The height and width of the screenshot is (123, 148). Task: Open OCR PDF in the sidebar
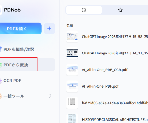(x=12, y=81)
